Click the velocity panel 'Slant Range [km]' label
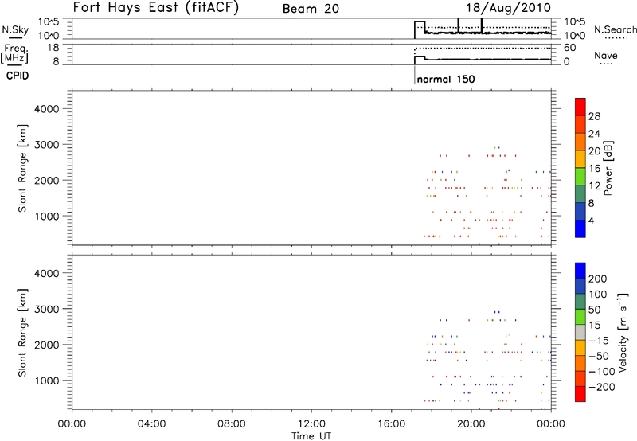Viewport: 637px width, 441px height. [22, 333]
